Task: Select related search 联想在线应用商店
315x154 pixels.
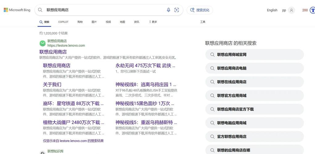Action: tap(255, 82)
